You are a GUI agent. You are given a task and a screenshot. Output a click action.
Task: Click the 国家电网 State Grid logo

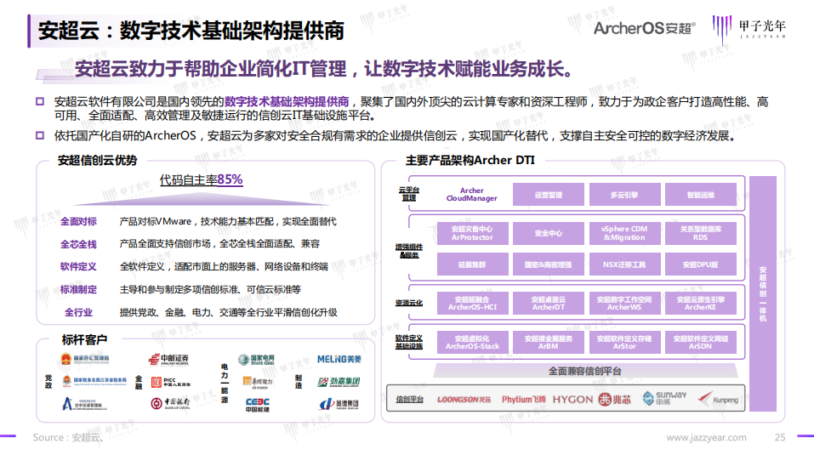coord(257,360)
